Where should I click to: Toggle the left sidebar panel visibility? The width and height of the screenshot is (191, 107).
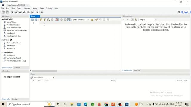tap(183, 12)
